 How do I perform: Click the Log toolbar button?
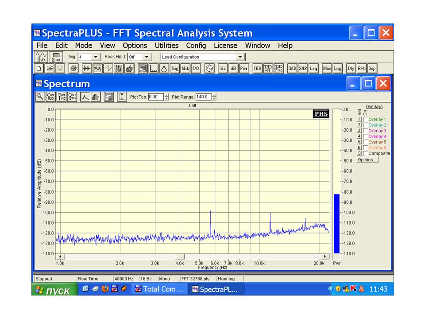point(337,68)
